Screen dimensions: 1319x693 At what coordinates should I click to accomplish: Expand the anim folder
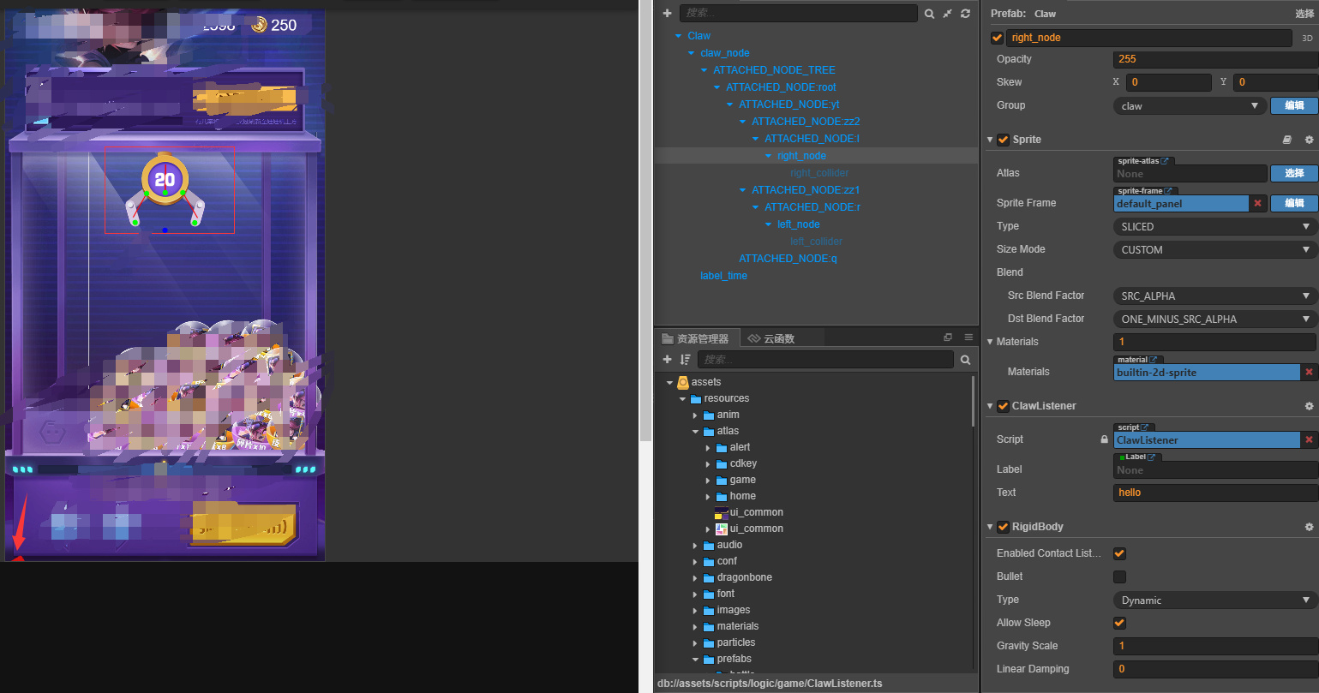pyautogui.click(x=695, y=415)
